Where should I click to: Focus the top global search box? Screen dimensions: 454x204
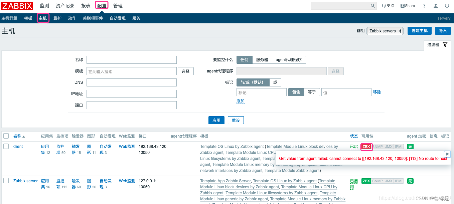click(340, 6)
